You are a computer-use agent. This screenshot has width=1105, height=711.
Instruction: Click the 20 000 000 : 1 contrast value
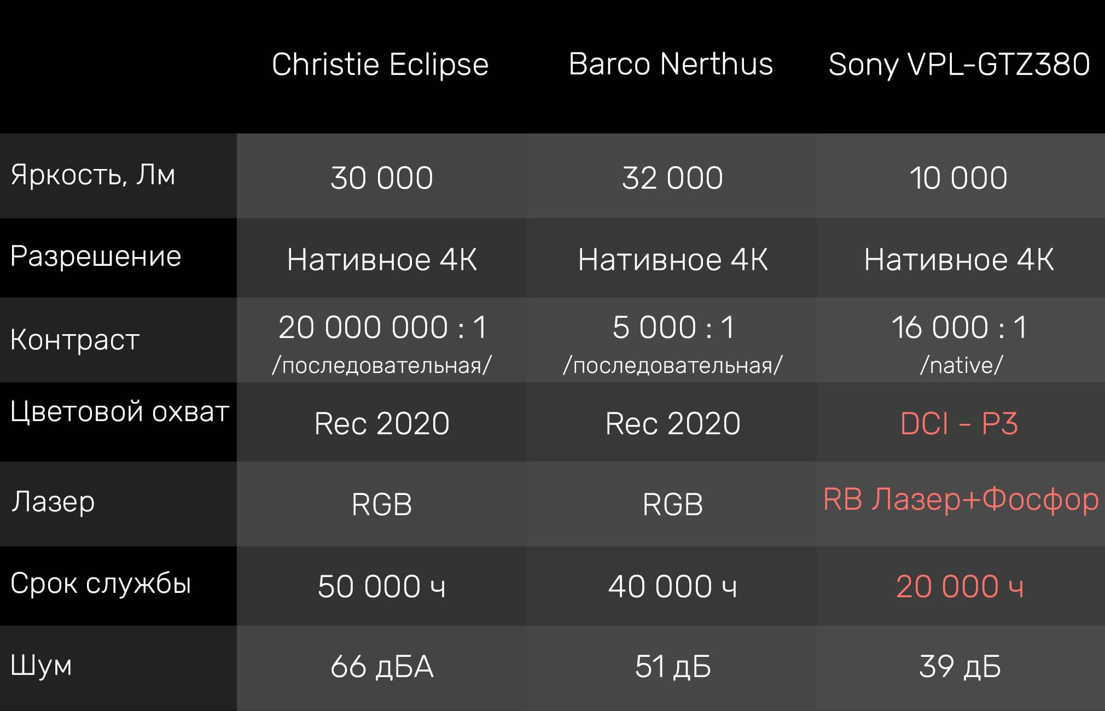click(382, 328)
